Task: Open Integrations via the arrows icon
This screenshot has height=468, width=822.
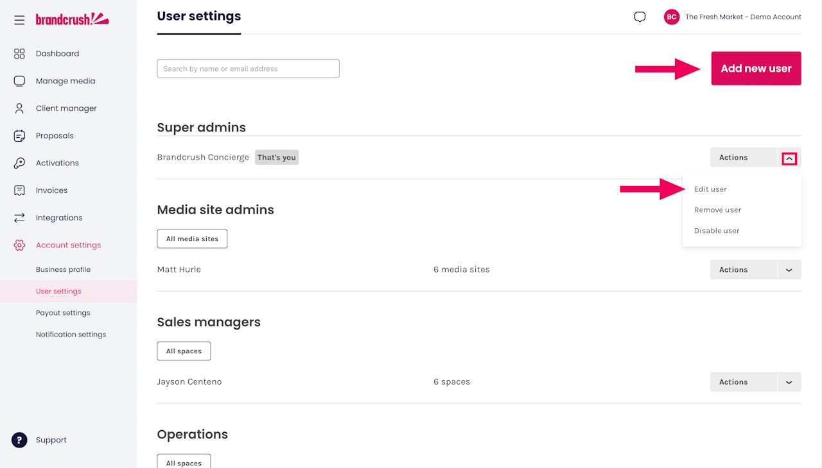Action: click(19, 218)
